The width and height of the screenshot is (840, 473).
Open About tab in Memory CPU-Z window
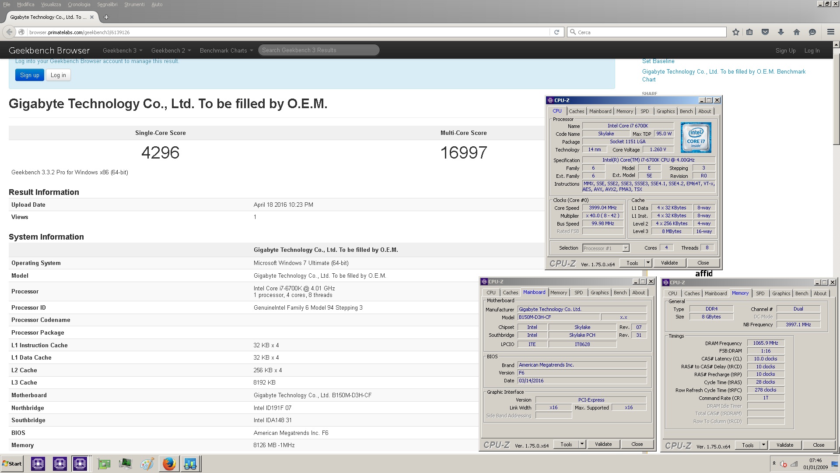pyautogui.click(x=820, y=293)
